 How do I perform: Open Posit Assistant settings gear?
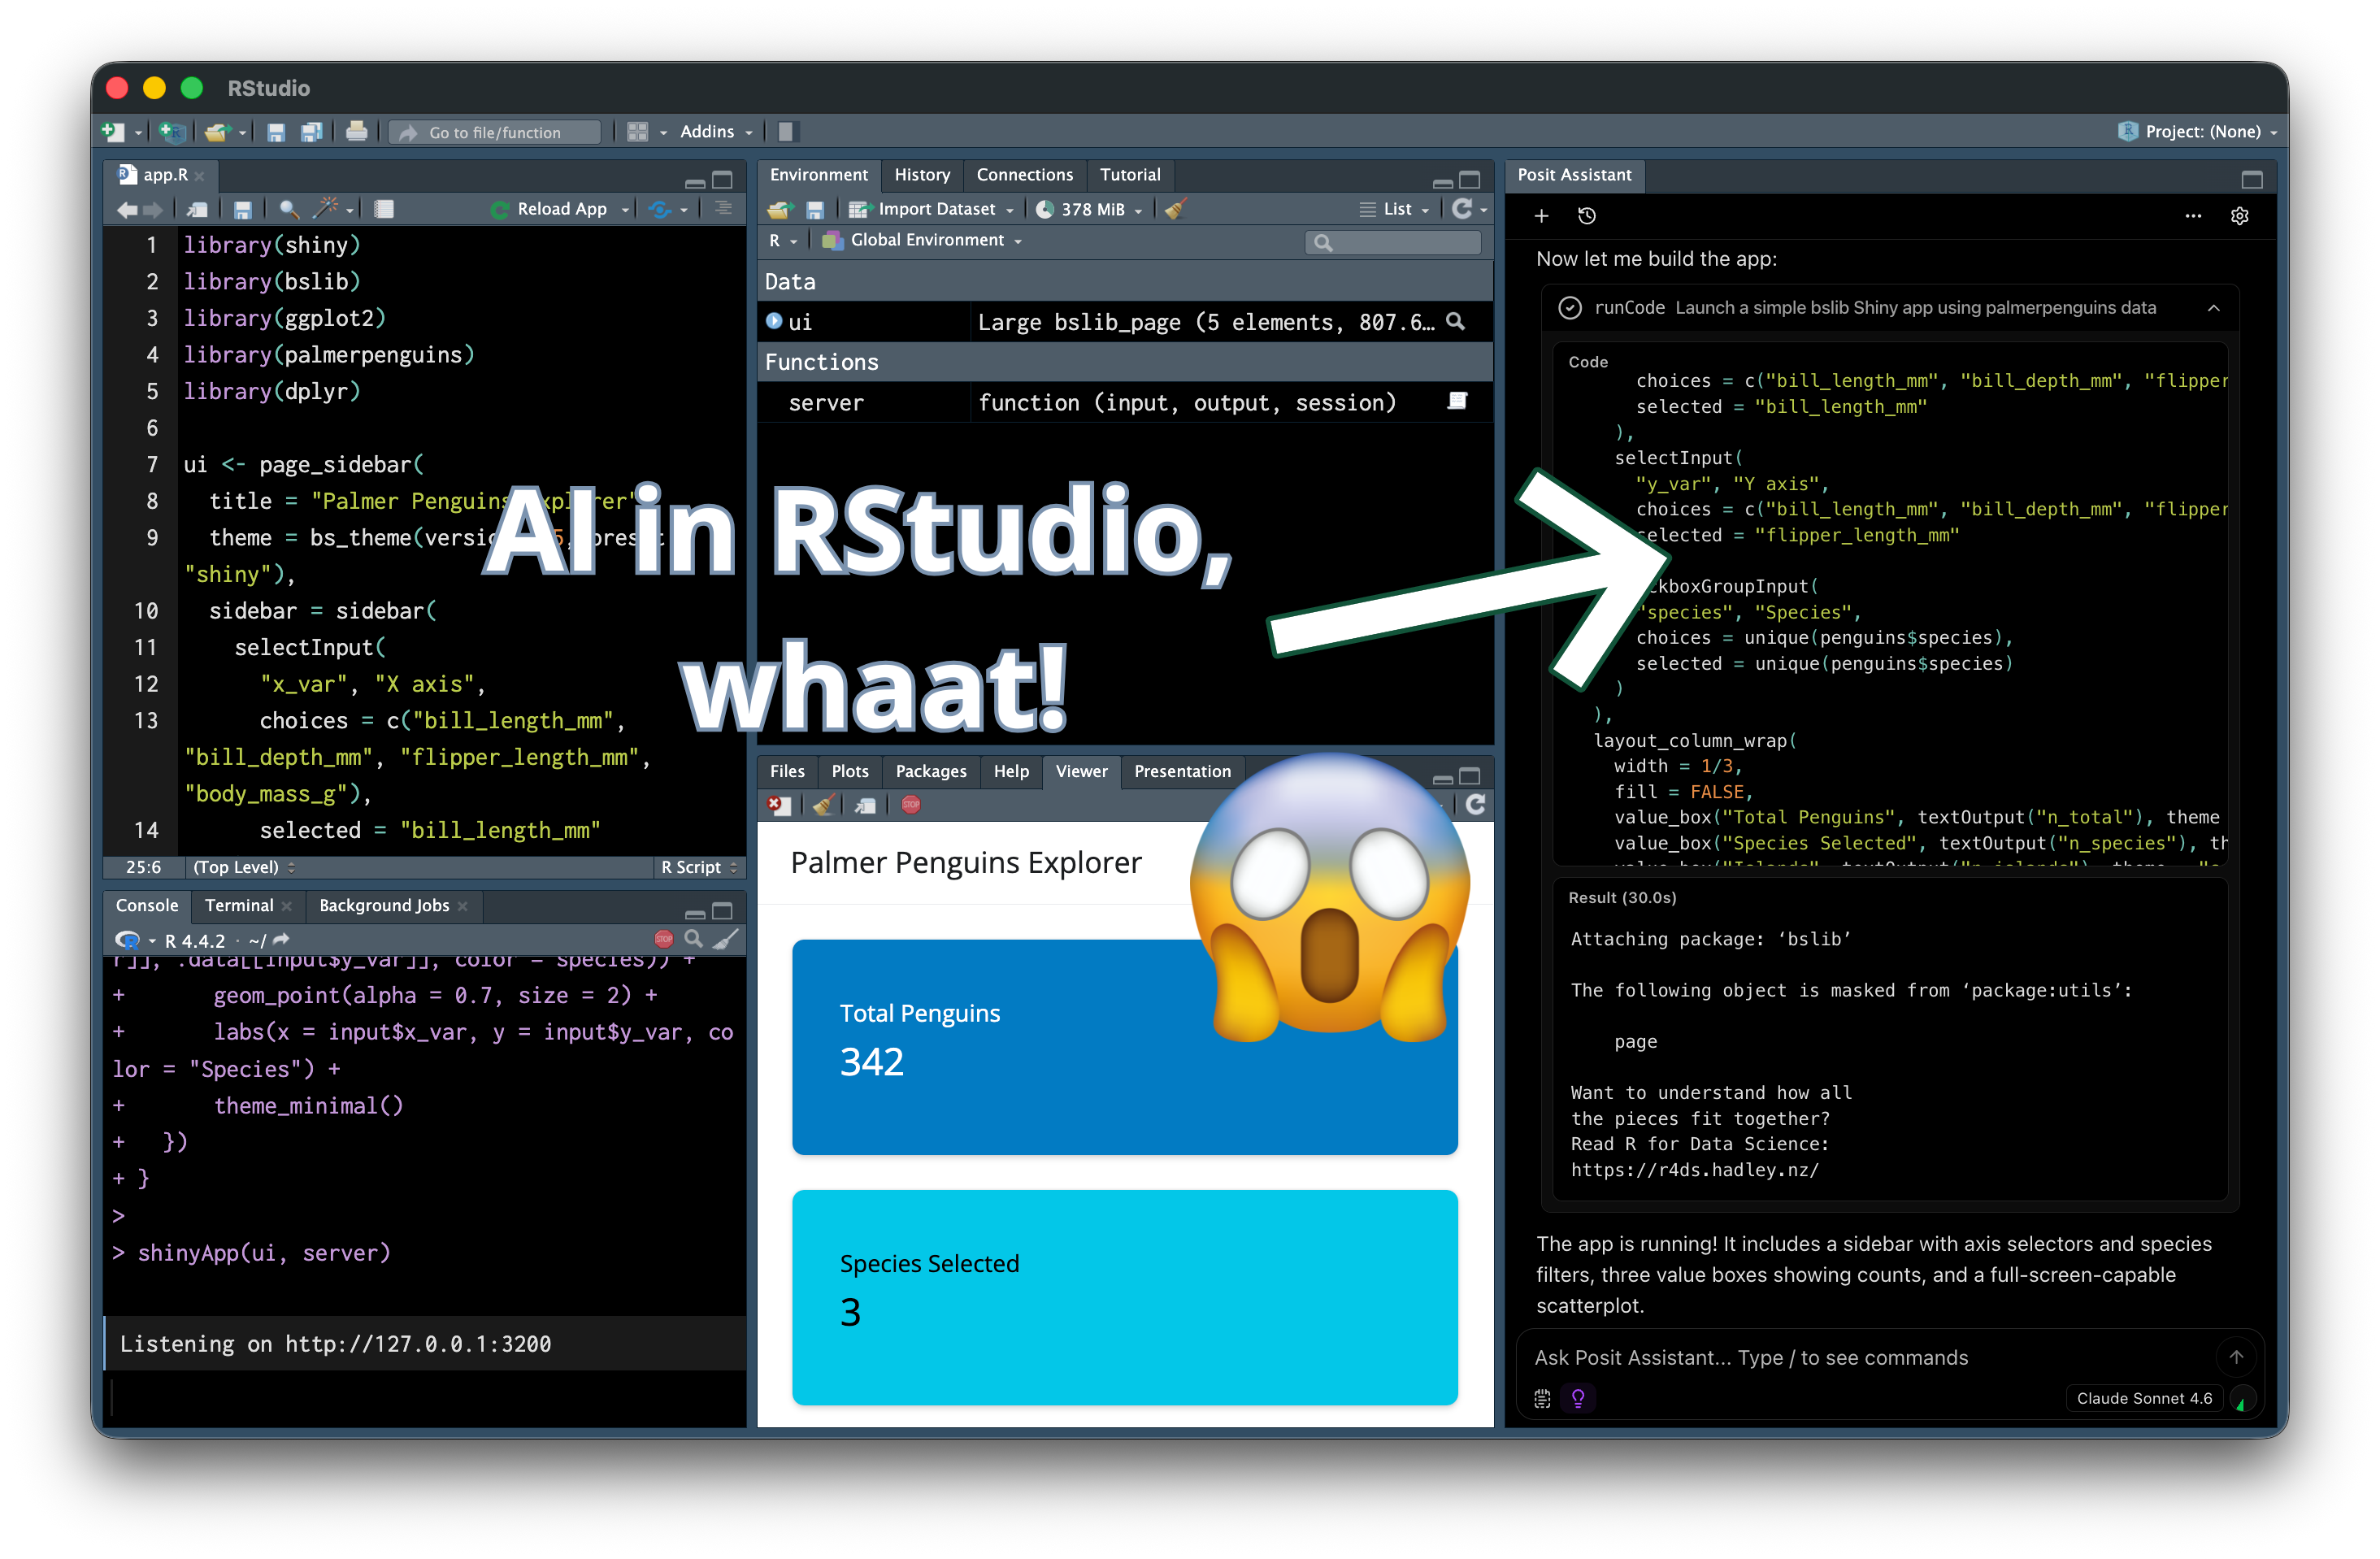pyautogui.click(x=2239, y=216)
